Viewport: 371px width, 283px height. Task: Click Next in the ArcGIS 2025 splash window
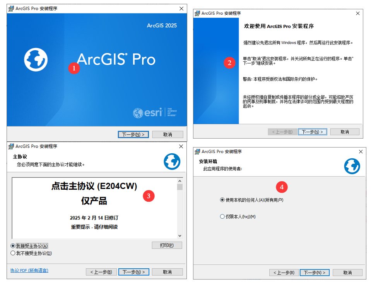133,134
